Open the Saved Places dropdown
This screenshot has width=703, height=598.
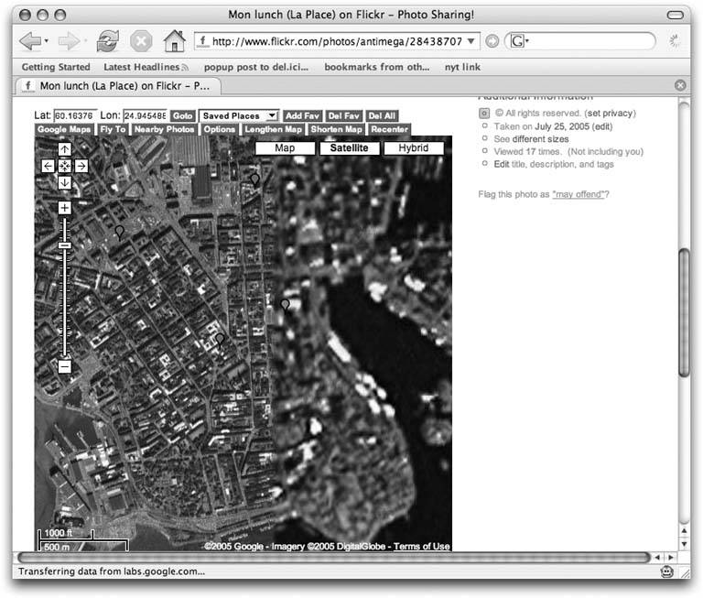pos(239,116)
